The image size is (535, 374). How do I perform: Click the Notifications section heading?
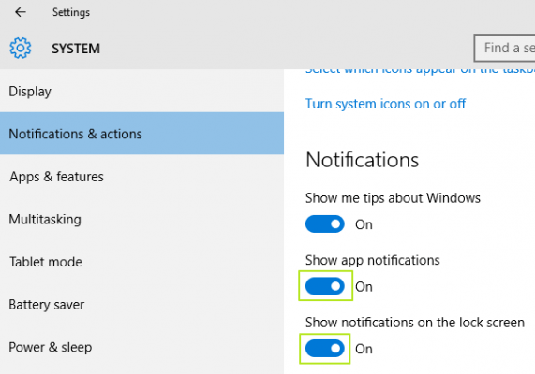362,159
